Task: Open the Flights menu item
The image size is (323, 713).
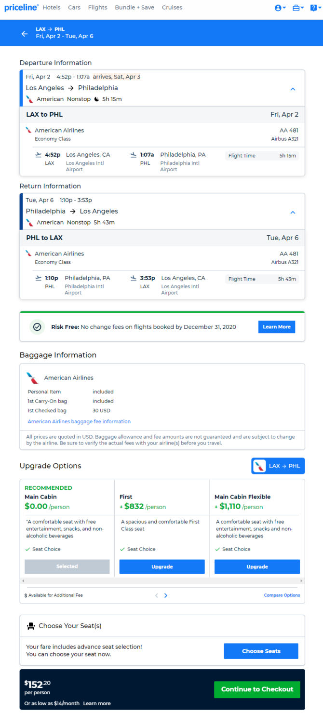Action: [98, 8]
